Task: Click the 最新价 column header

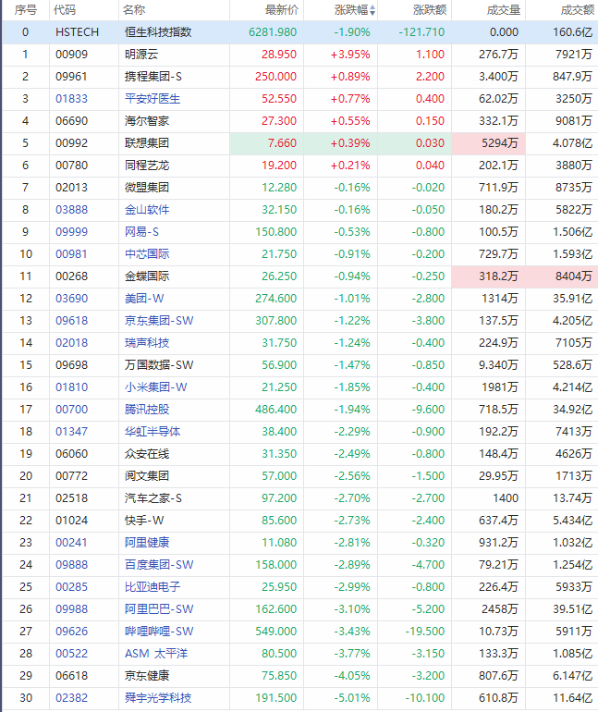Action: 281,10
